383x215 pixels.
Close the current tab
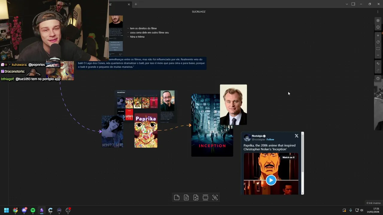[x=129, y=4]
